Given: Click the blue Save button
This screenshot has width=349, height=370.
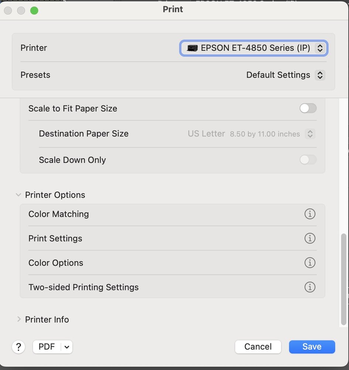Looking at the screenshot, I should click(x=312, y=347).
